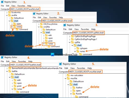Select the batfile DefaultIcon folder icon
This screenshot has width=129, height=98.
click(12, 74)
